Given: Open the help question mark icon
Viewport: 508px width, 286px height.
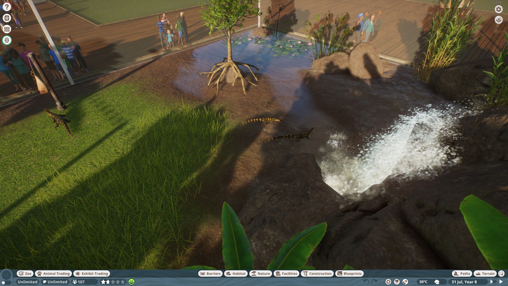Looking at the screenshot, I should pyautogui.click(x=7, y=7).
